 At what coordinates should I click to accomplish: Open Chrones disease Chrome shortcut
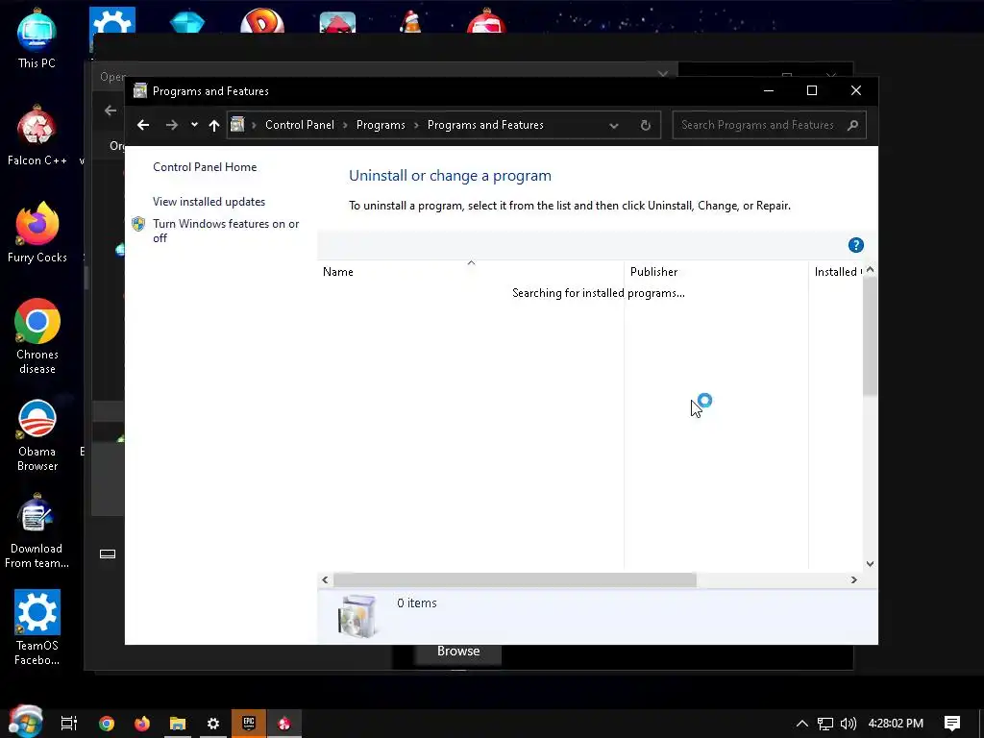(37, 336)
